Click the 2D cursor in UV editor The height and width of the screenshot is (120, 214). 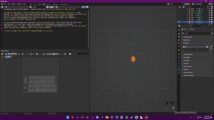[23, 92]
